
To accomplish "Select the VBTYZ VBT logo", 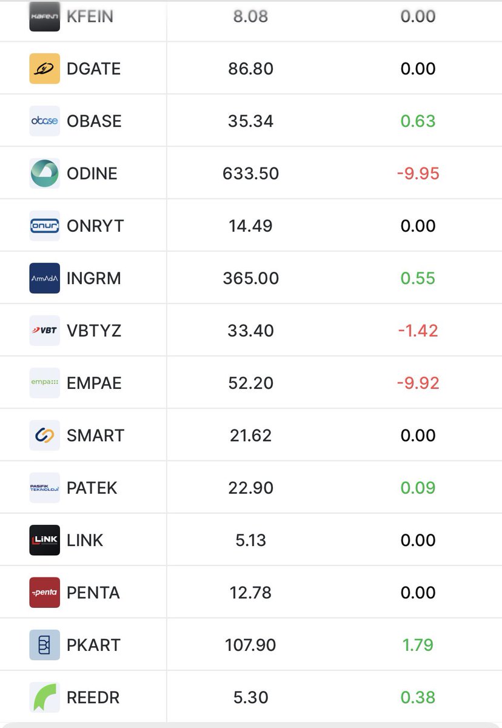I will [x=45, y=331].
